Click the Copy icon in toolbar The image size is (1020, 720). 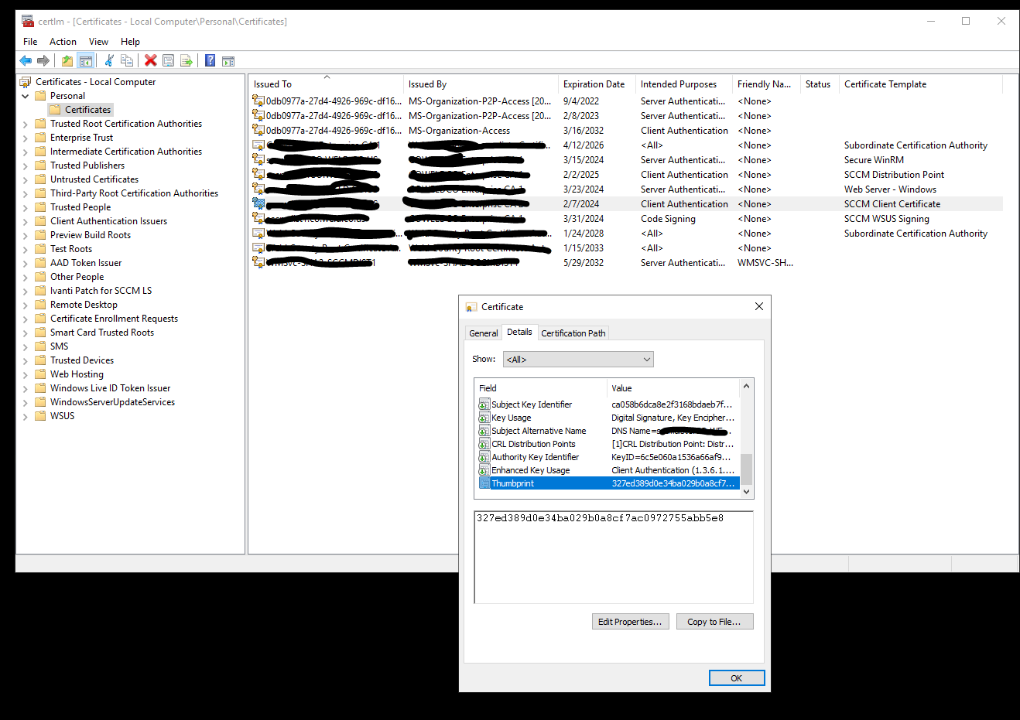(x=127, y=61)
